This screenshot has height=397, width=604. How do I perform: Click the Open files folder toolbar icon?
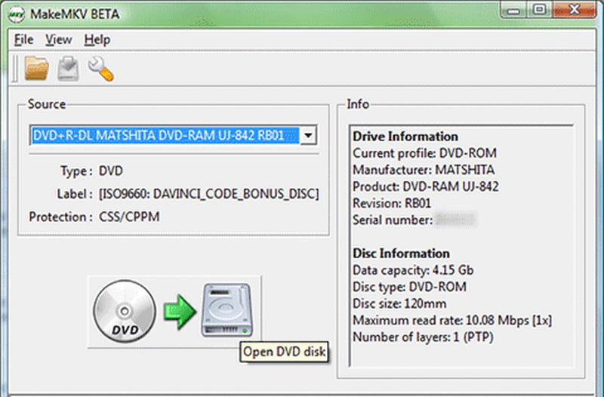36,69
